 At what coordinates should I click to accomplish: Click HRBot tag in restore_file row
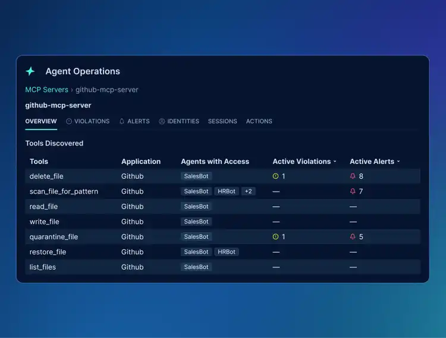pos(227,252)
